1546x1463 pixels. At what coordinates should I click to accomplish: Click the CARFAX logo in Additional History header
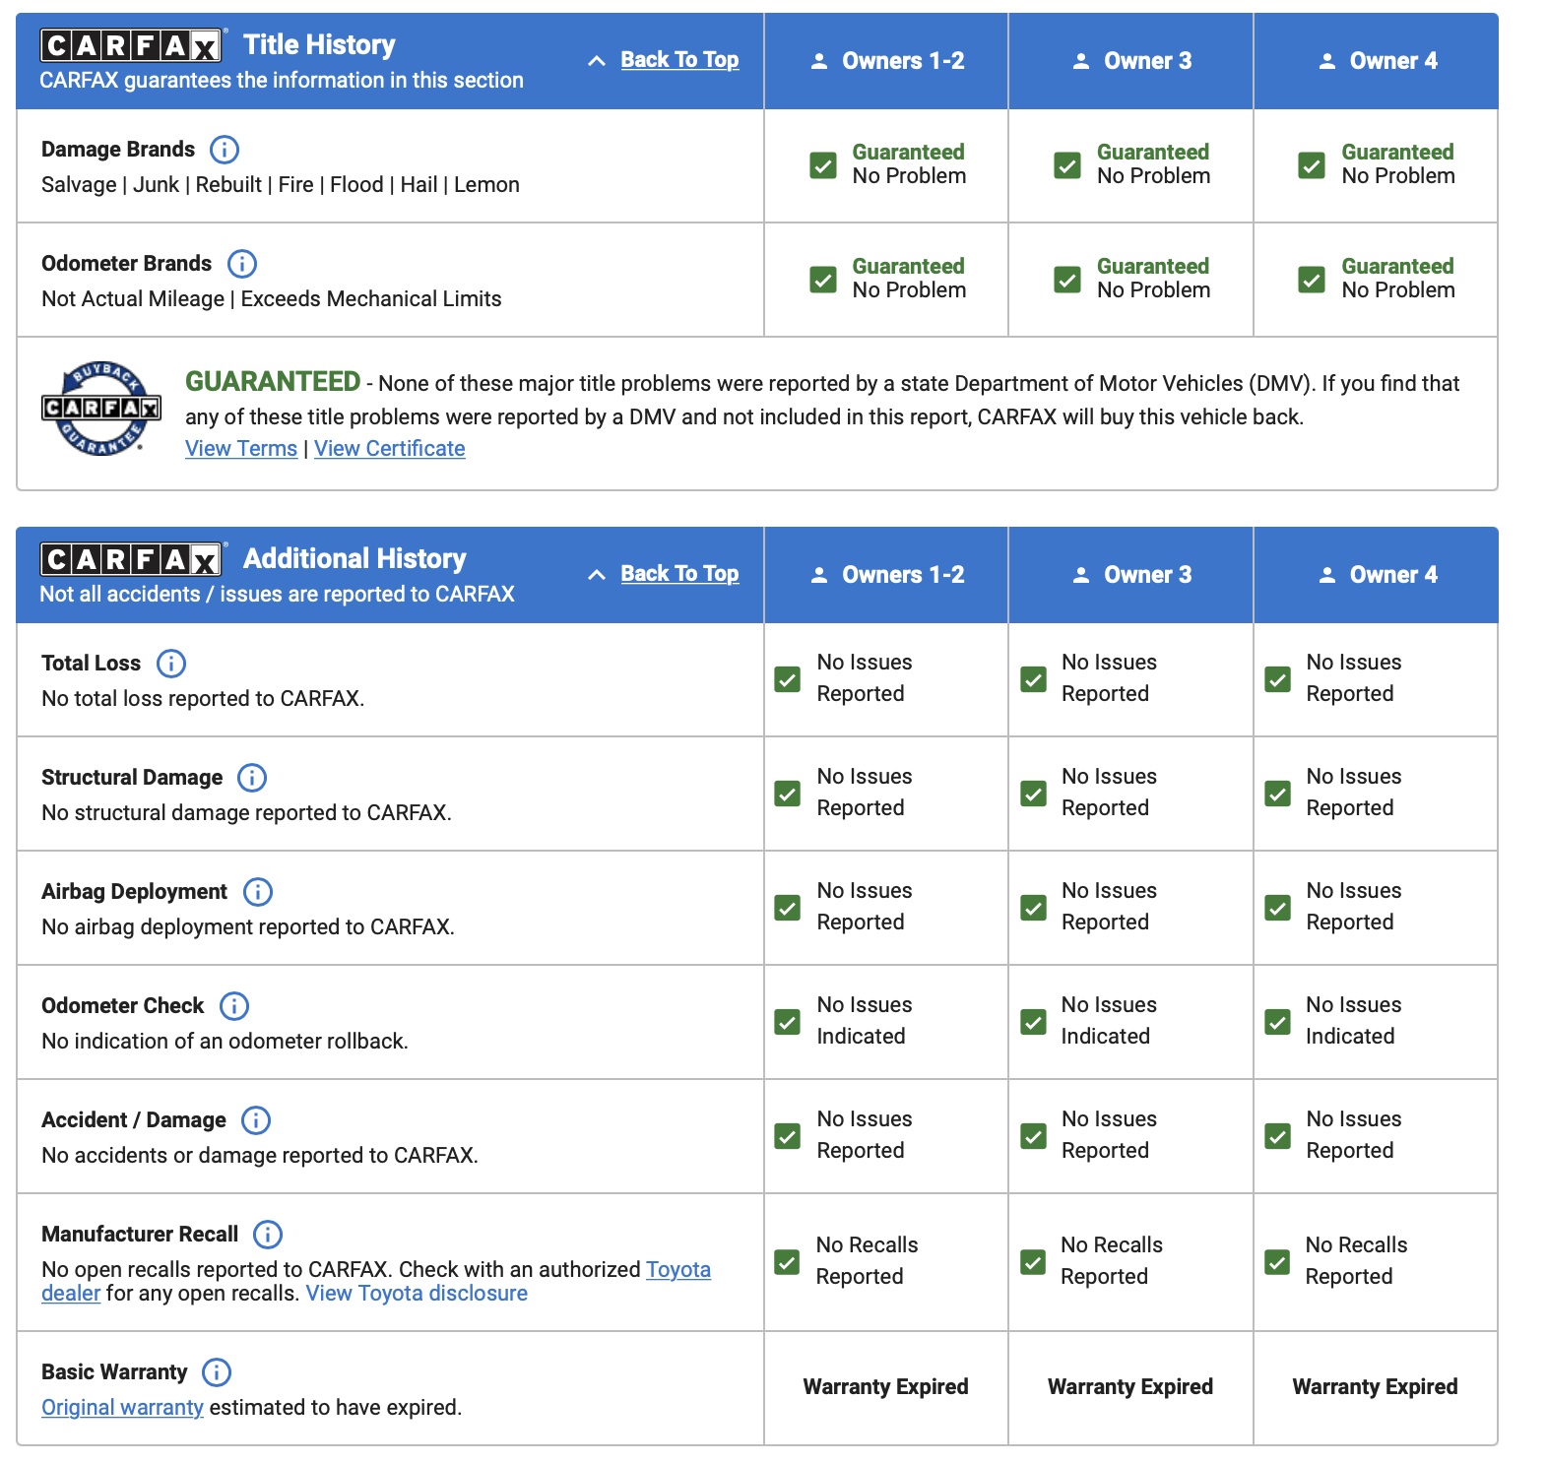click(x=132, y=559)
